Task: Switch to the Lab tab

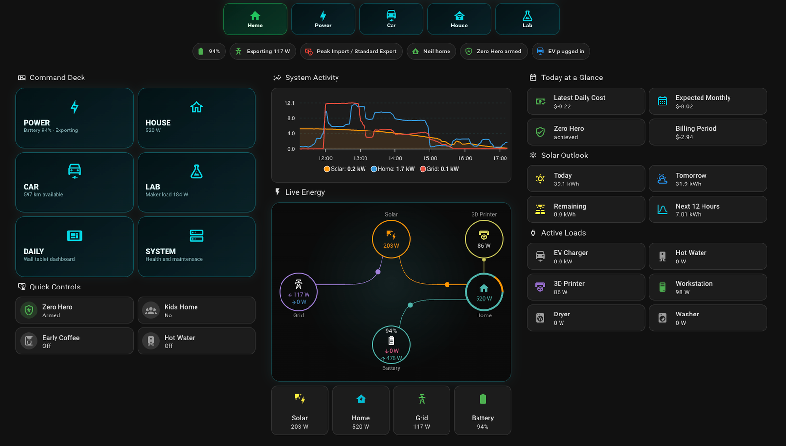Action: pyautogui.click(x=527, y=19)
